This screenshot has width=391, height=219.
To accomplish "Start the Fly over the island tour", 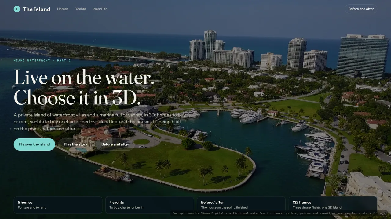I will pyautogui.click(x=35, y=144).
